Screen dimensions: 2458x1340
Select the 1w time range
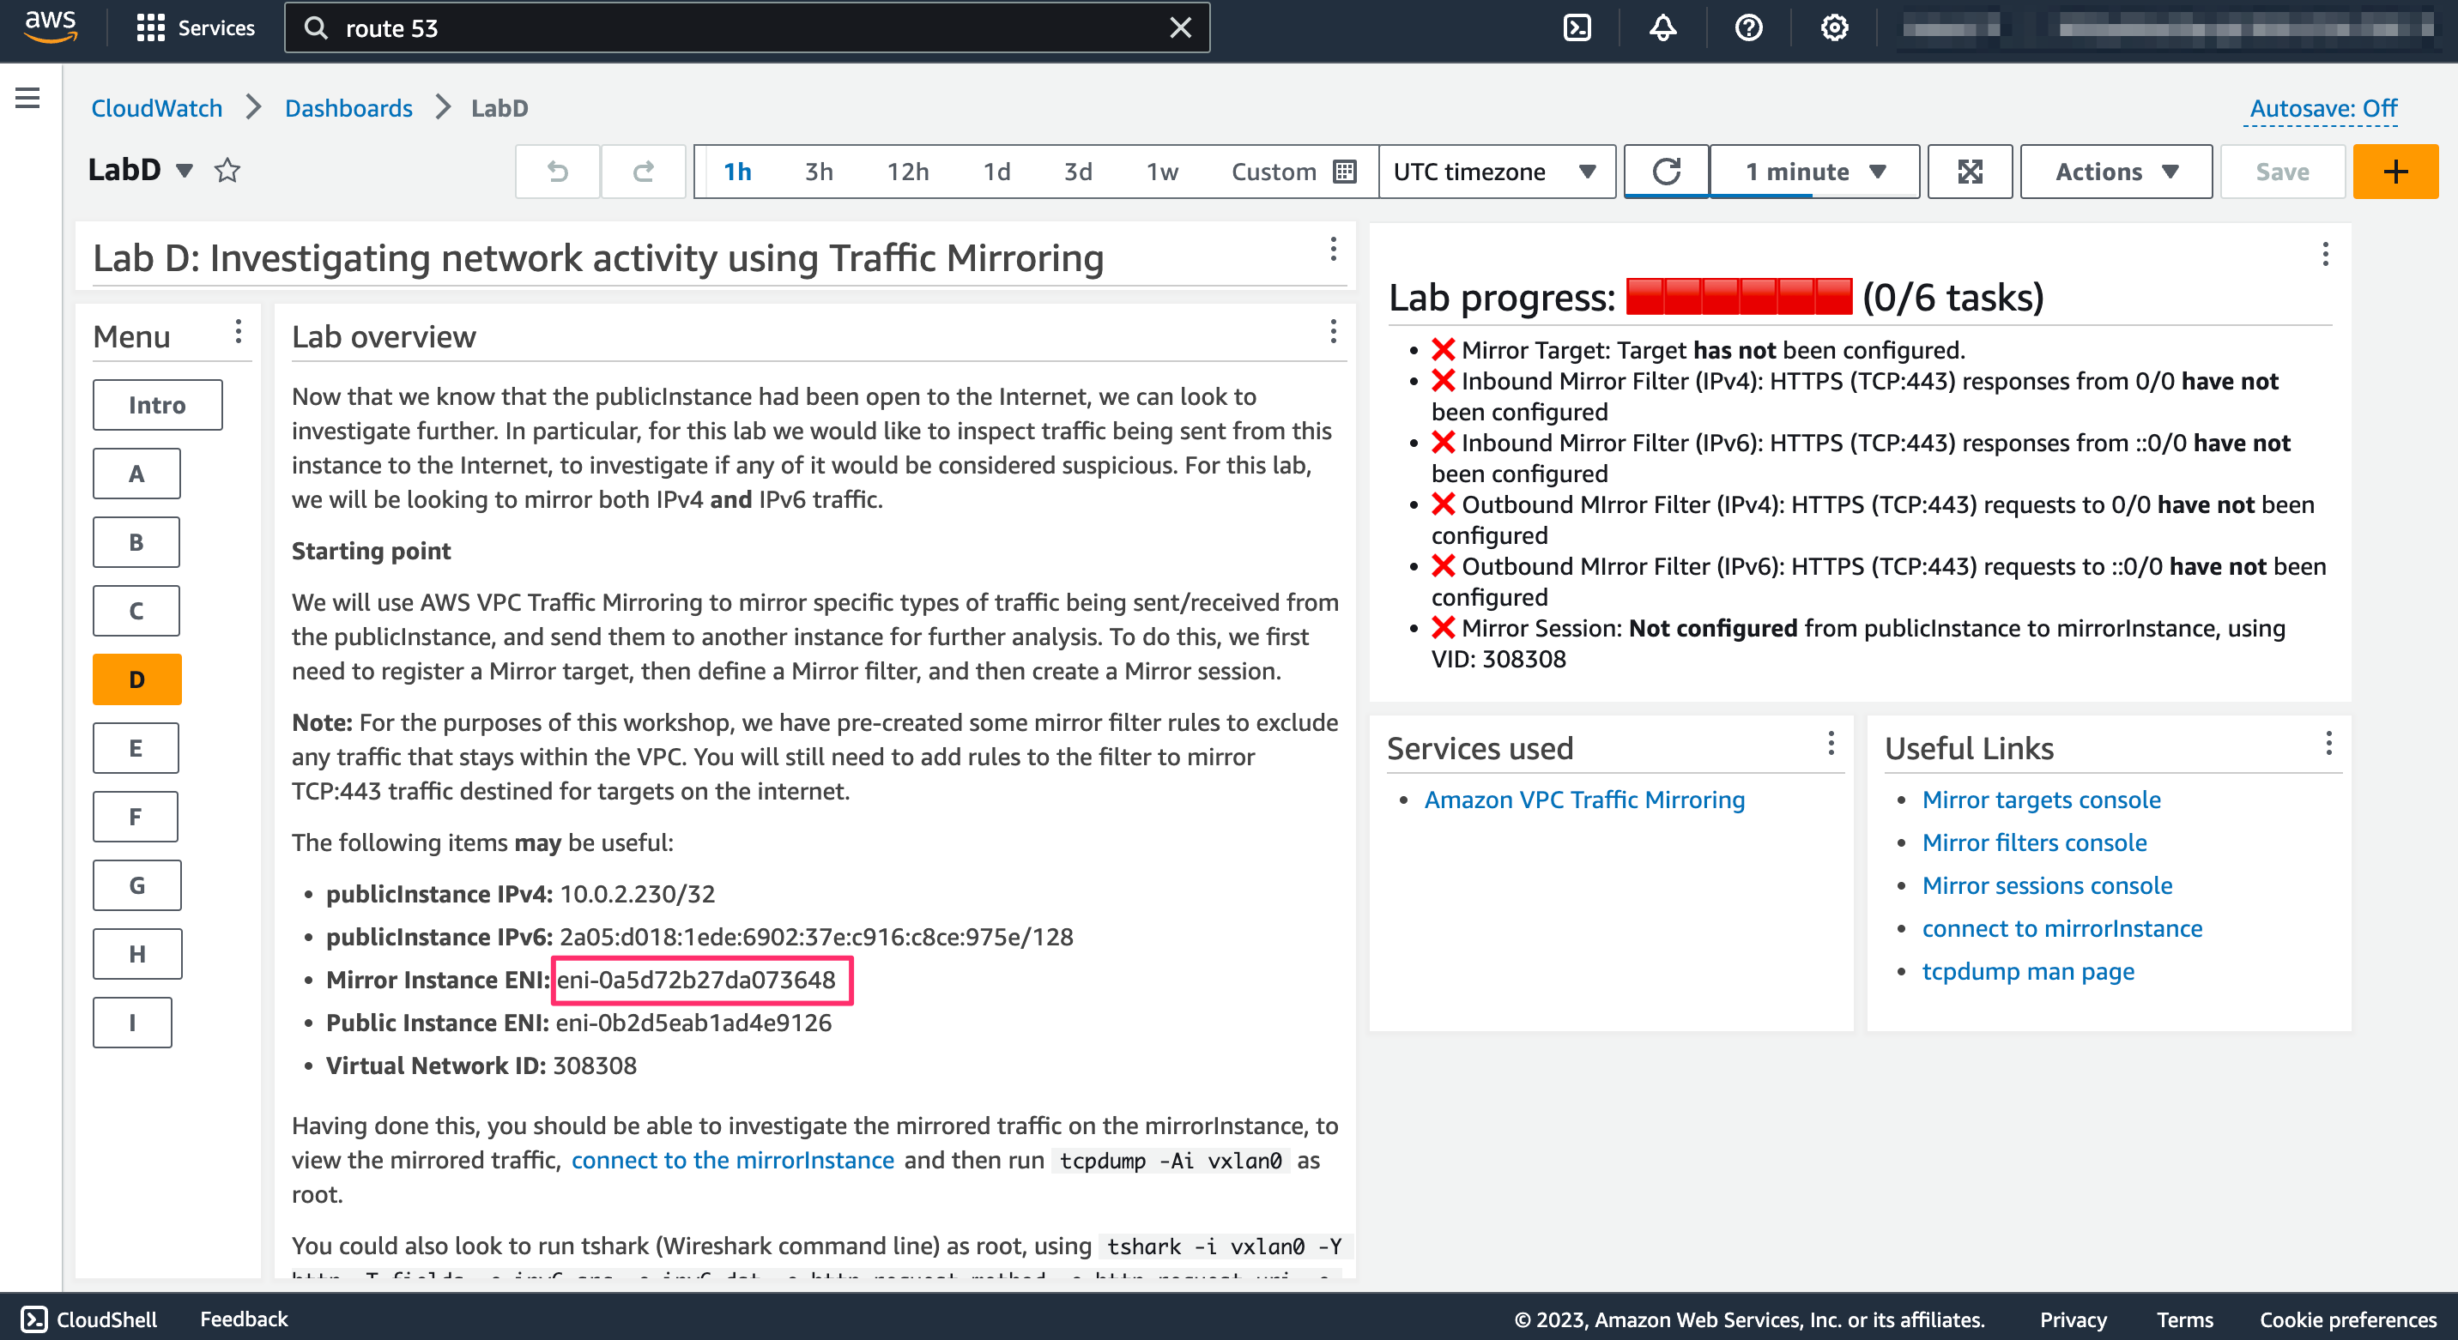point(1162,172)
